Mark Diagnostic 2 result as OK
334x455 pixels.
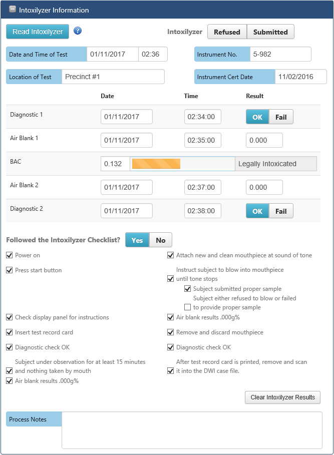[257, 211]
